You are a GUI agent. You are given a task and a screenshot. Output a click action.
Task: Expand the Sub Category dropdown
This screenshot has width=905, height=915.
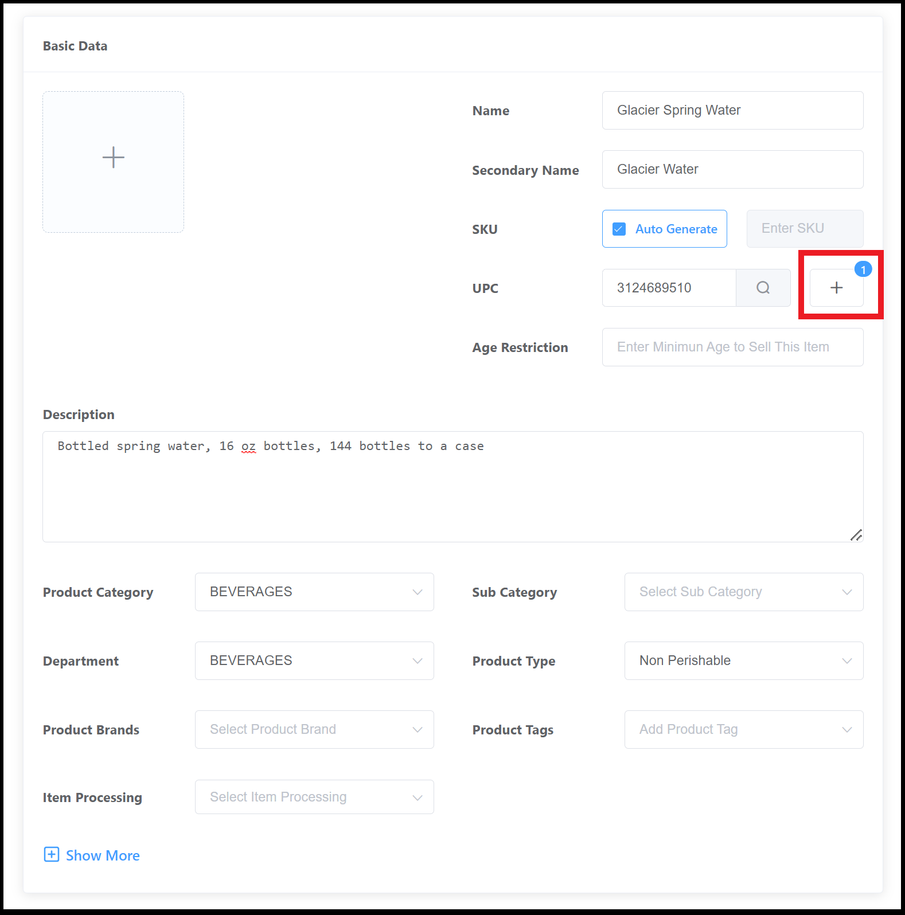click(x=743, y=592)
